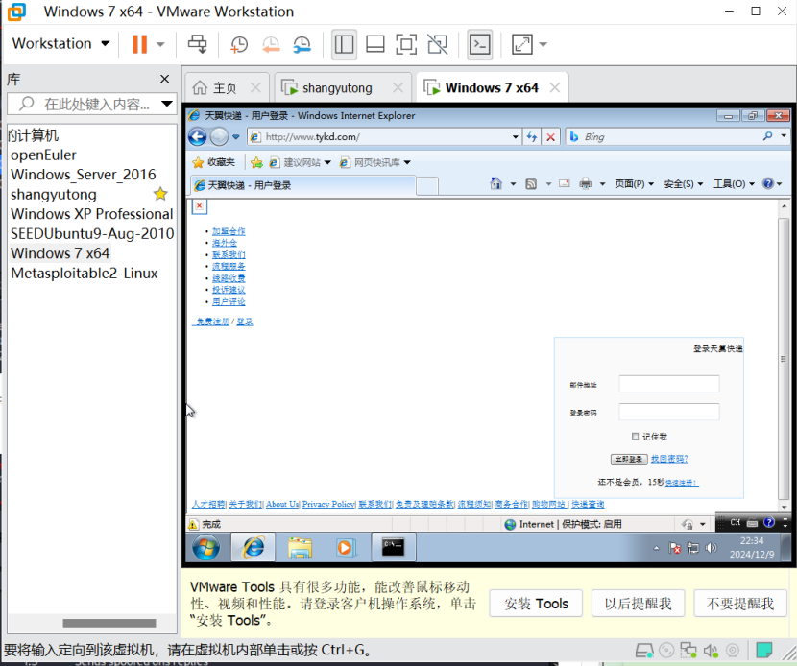Click the IE read mail icon
Viewport: 797px width, 666px height.
coord(565,183)
